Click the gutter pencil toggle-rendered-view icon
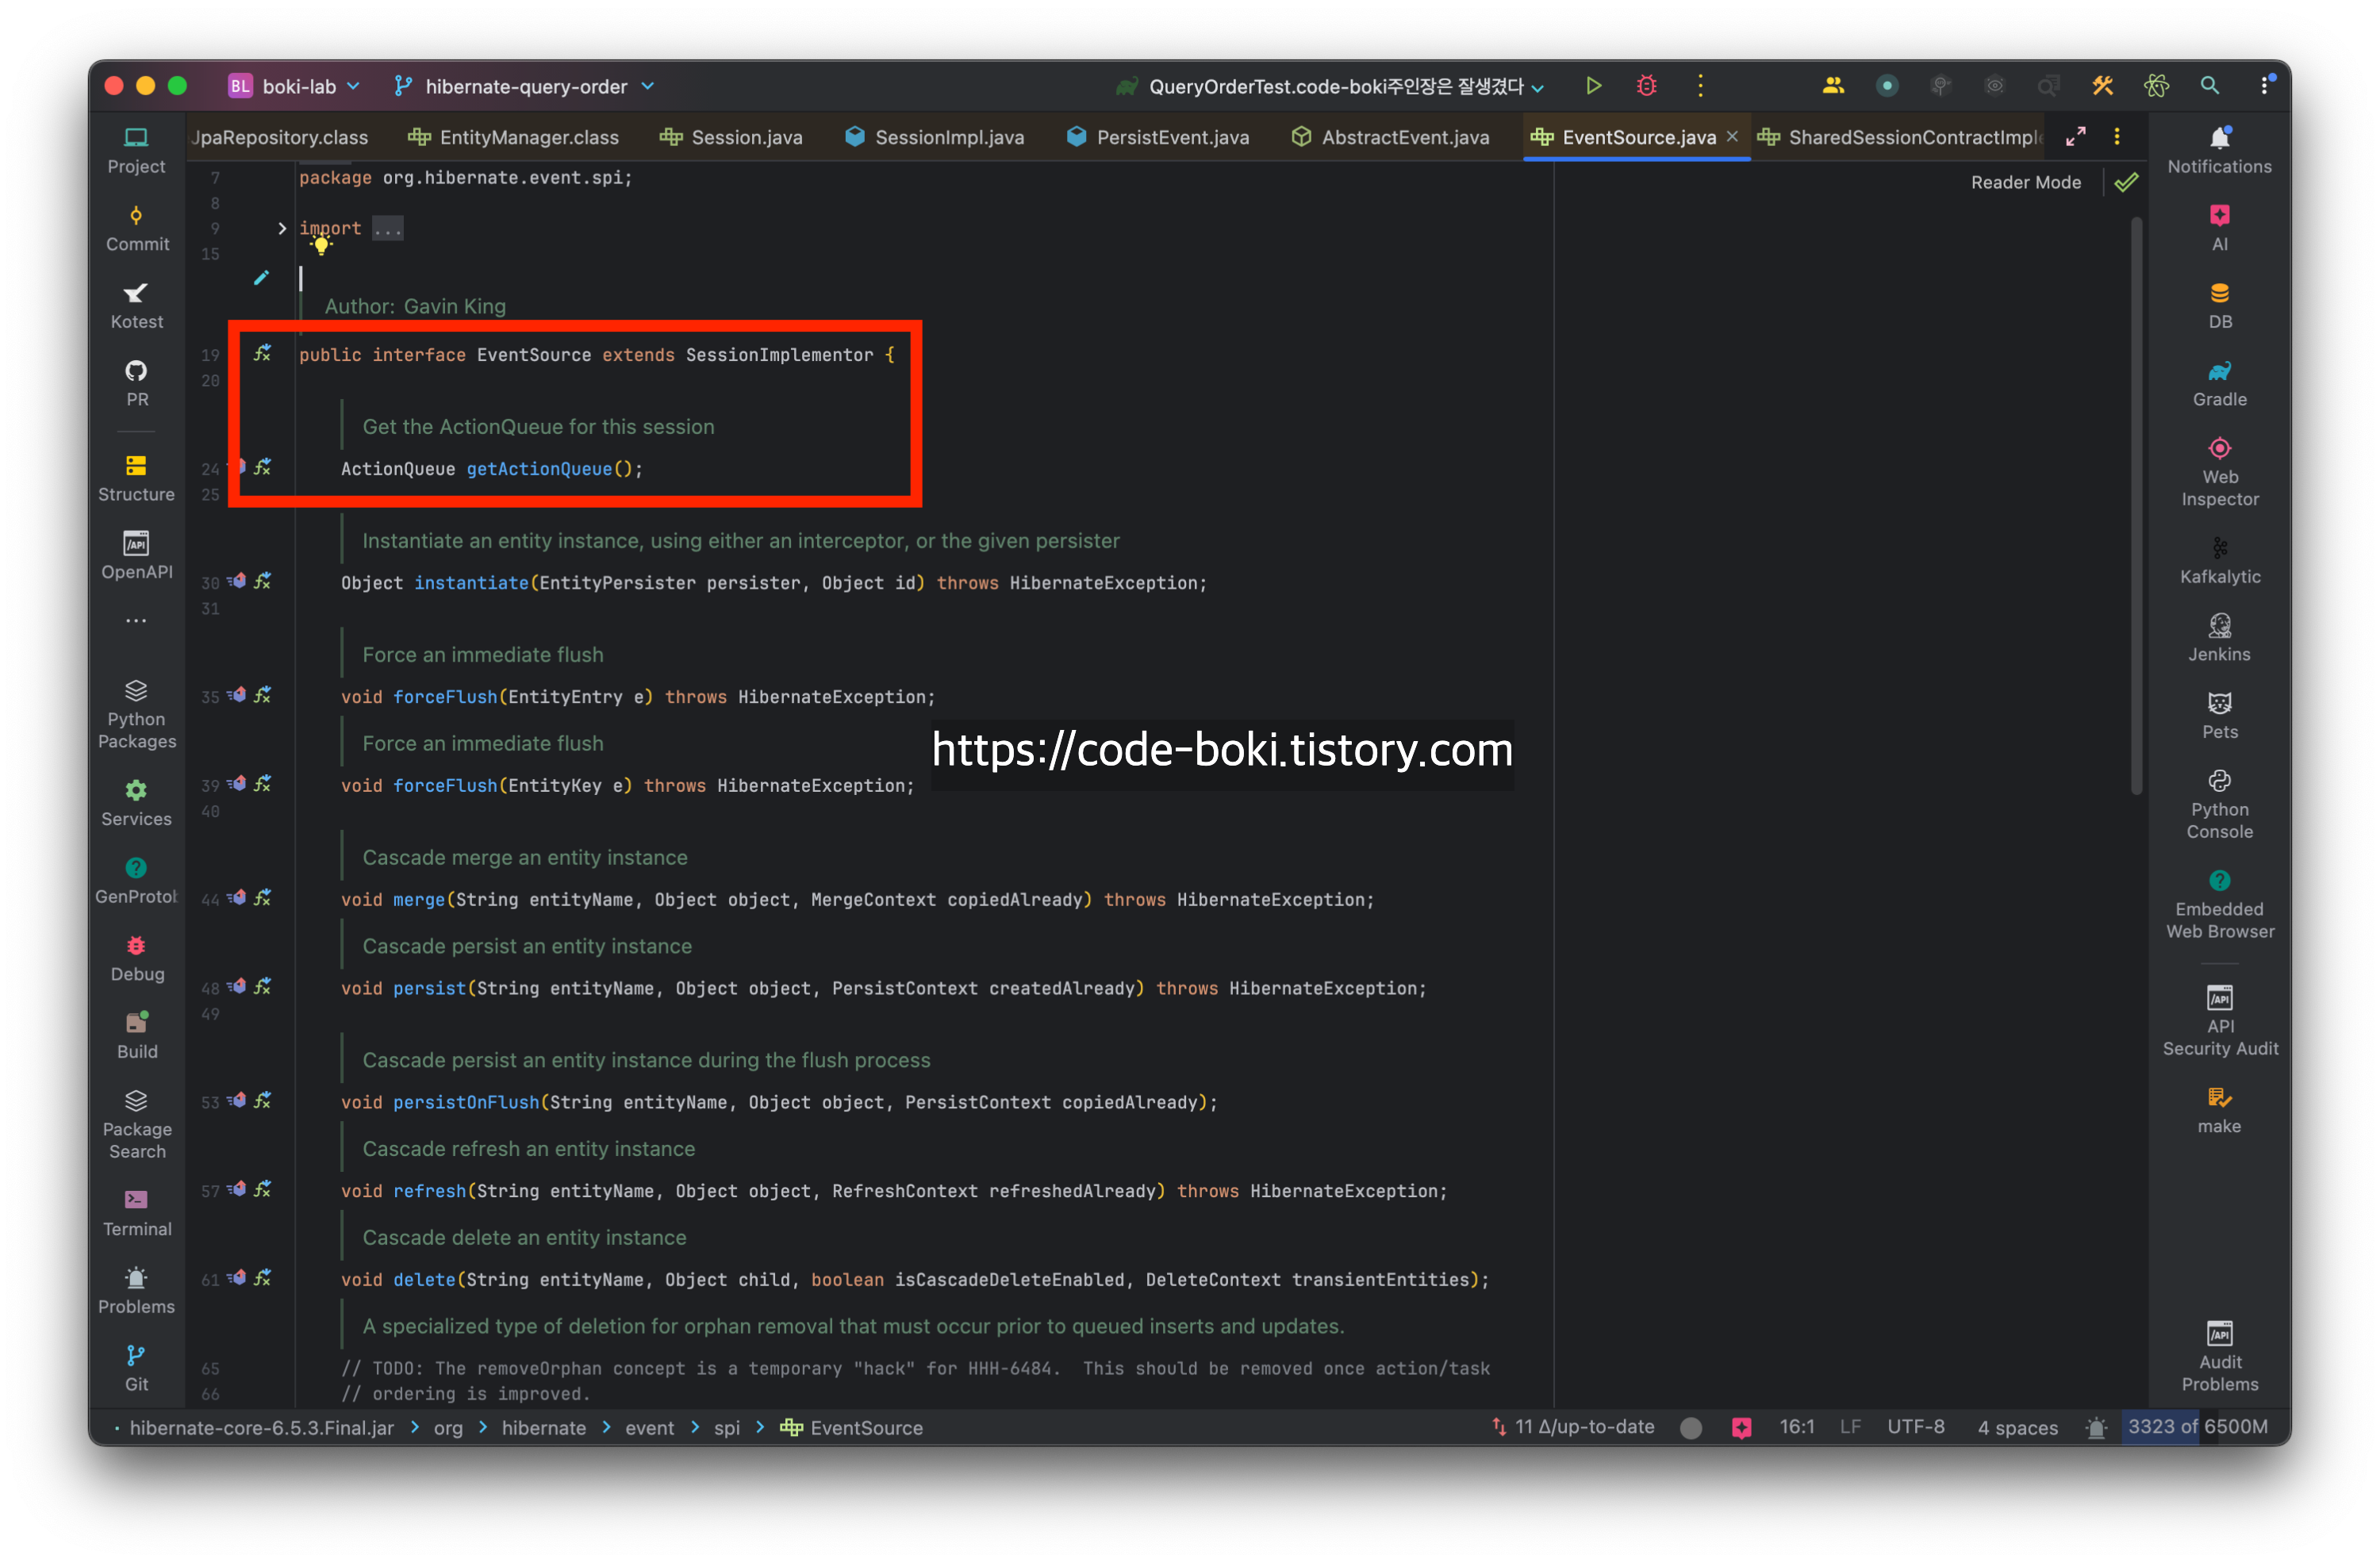Screen dimensions: 2380x1563 261,278
